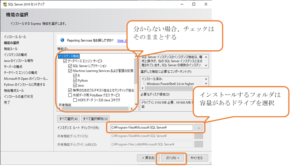Go to the インストール ルール step

point(15,37)
